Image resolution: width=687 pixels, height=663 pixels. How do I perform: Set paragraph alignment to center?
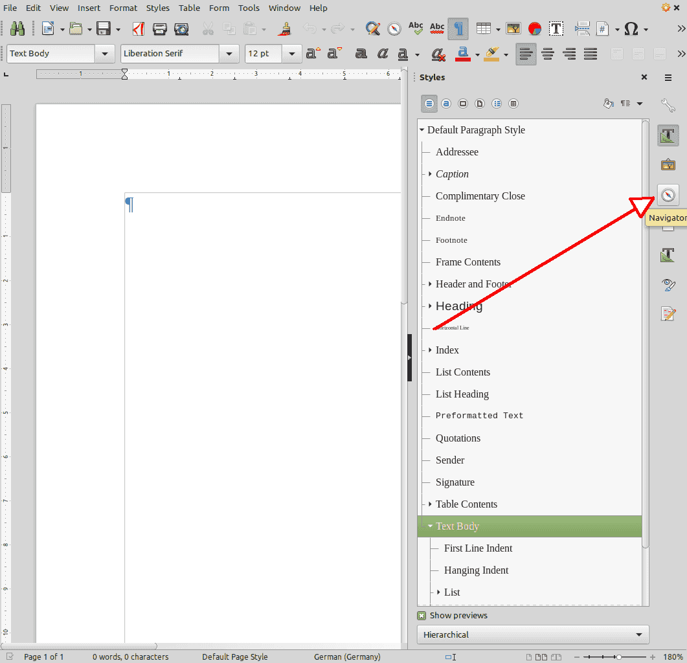(x=547, y=54)
